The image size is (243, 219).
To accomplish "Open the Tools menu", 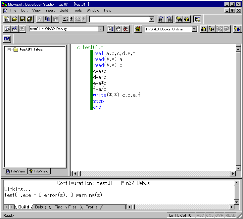I will (x=77, y=11).
